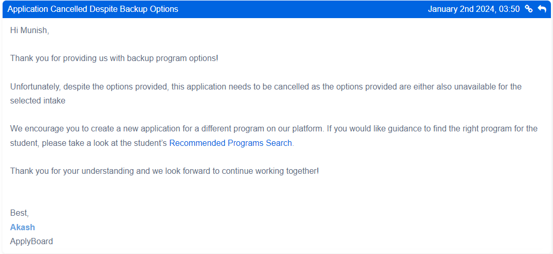The image size is (553, 254).
Task: Click the backup program options thank-you sentence
Action: (114, 58)
